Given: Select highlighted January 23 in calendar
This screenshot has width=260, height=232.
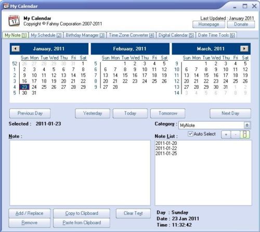Looking at the screenshot, I should pos(24,87).
